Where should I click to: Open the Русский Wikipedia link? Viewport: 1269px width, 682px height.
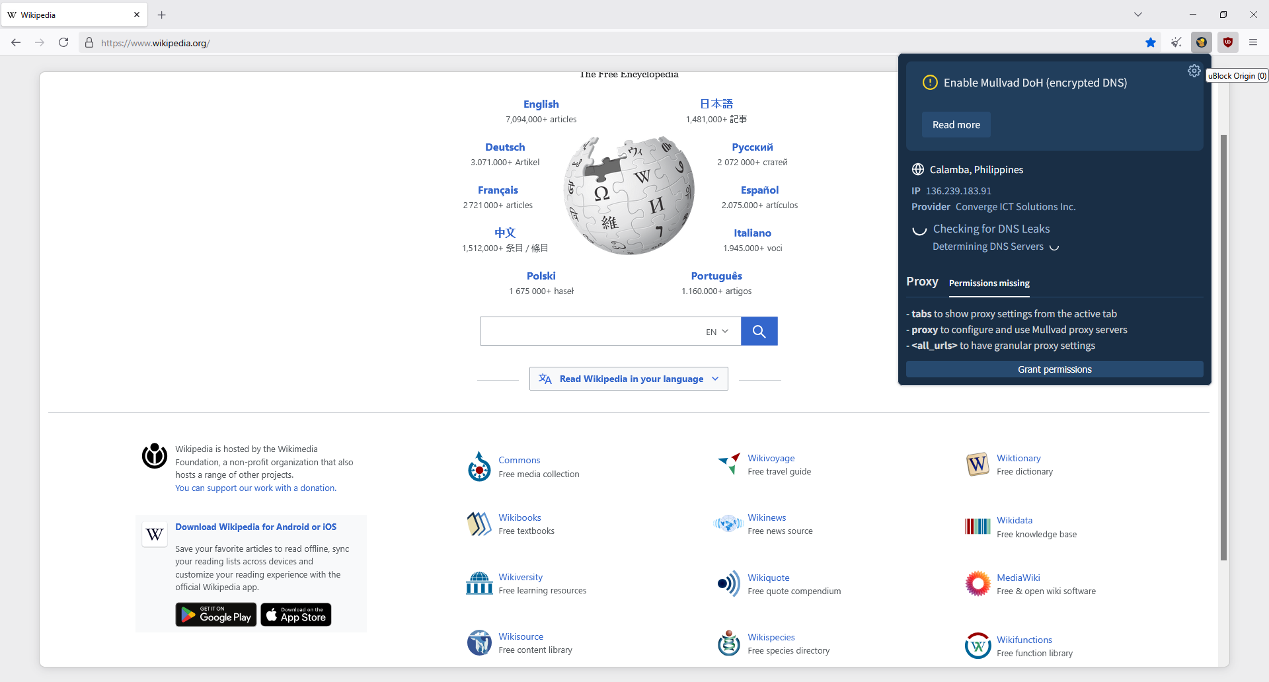[752, 147]
